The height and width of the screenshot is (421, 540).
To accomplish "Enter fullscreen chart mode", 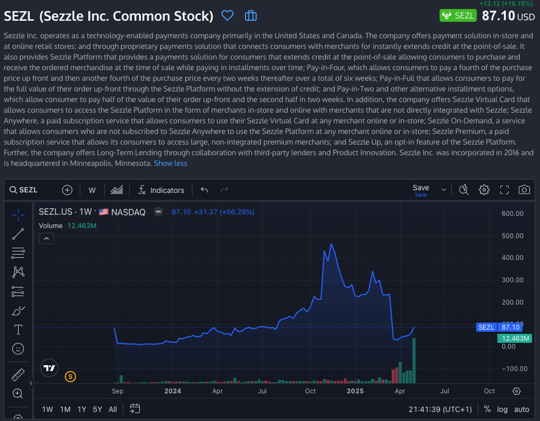I will coord(504,190).
